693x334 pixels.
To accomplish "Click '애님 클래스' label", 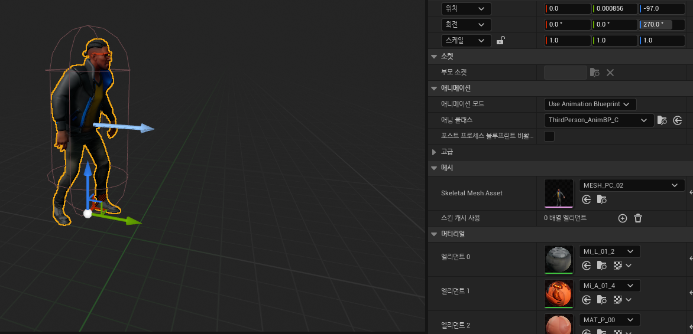I will point(457,120).
